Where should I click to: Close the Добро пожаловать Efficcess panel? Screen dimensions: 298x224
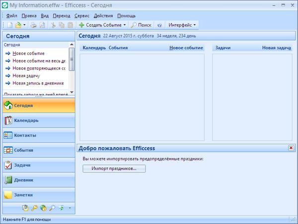(x=291, y=148)
